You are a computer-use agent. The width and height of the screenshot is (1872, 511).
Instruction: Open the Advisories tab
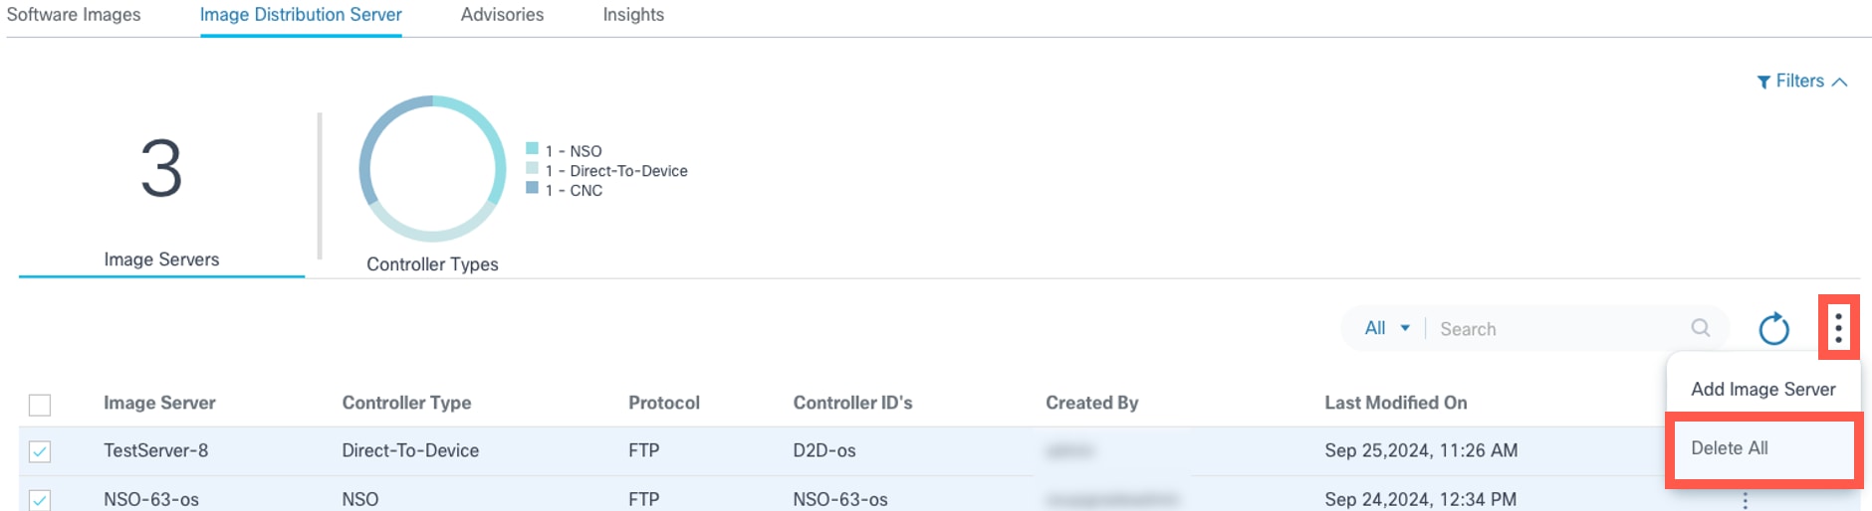pos(502,15)
